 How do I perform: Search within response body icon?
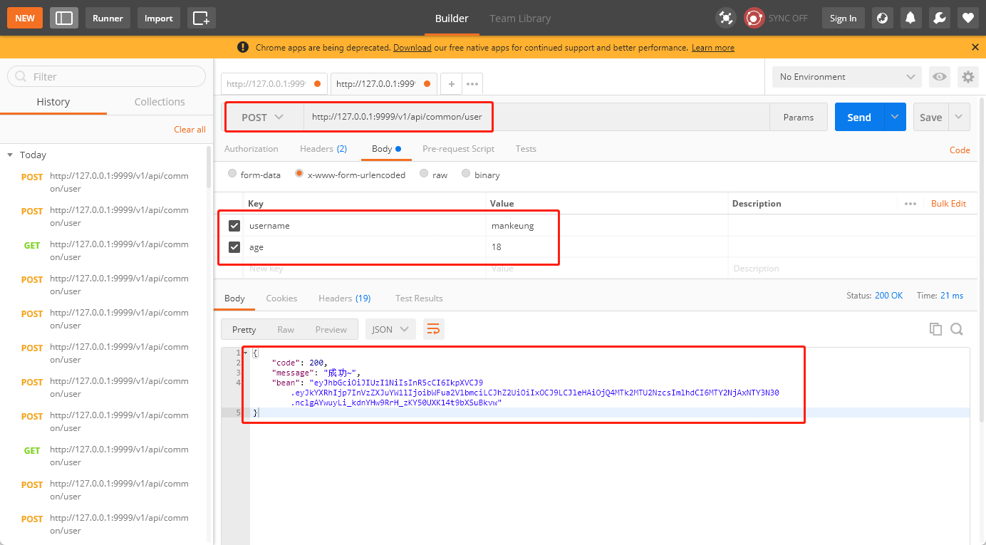click(x=957, y=329)
